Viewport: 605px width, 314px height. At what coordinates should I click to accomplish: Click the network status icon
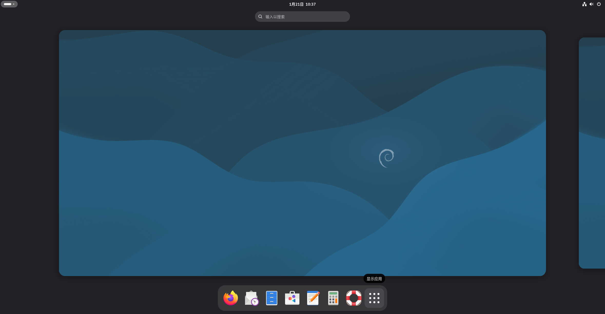pos(584,4)
